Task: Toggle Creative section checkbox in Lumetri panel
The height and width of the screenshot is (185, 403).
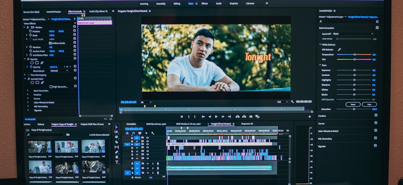Action: [376, 115]
